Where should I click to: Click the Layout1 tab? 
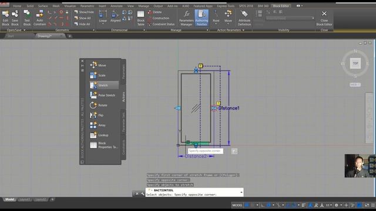(25, 199)
